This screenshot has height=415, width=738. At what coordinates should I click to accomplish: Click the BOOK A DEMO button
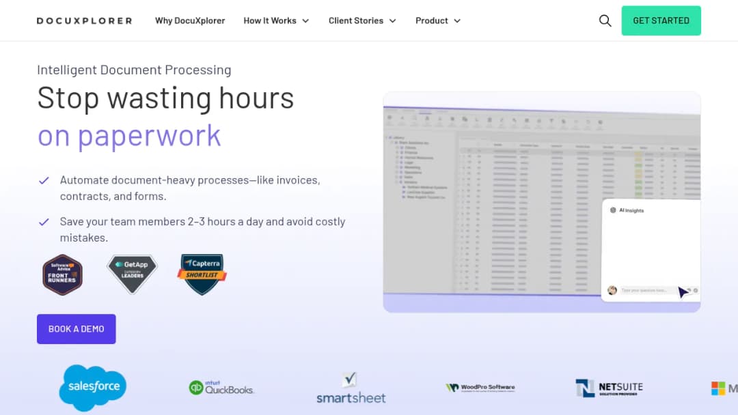77,329
